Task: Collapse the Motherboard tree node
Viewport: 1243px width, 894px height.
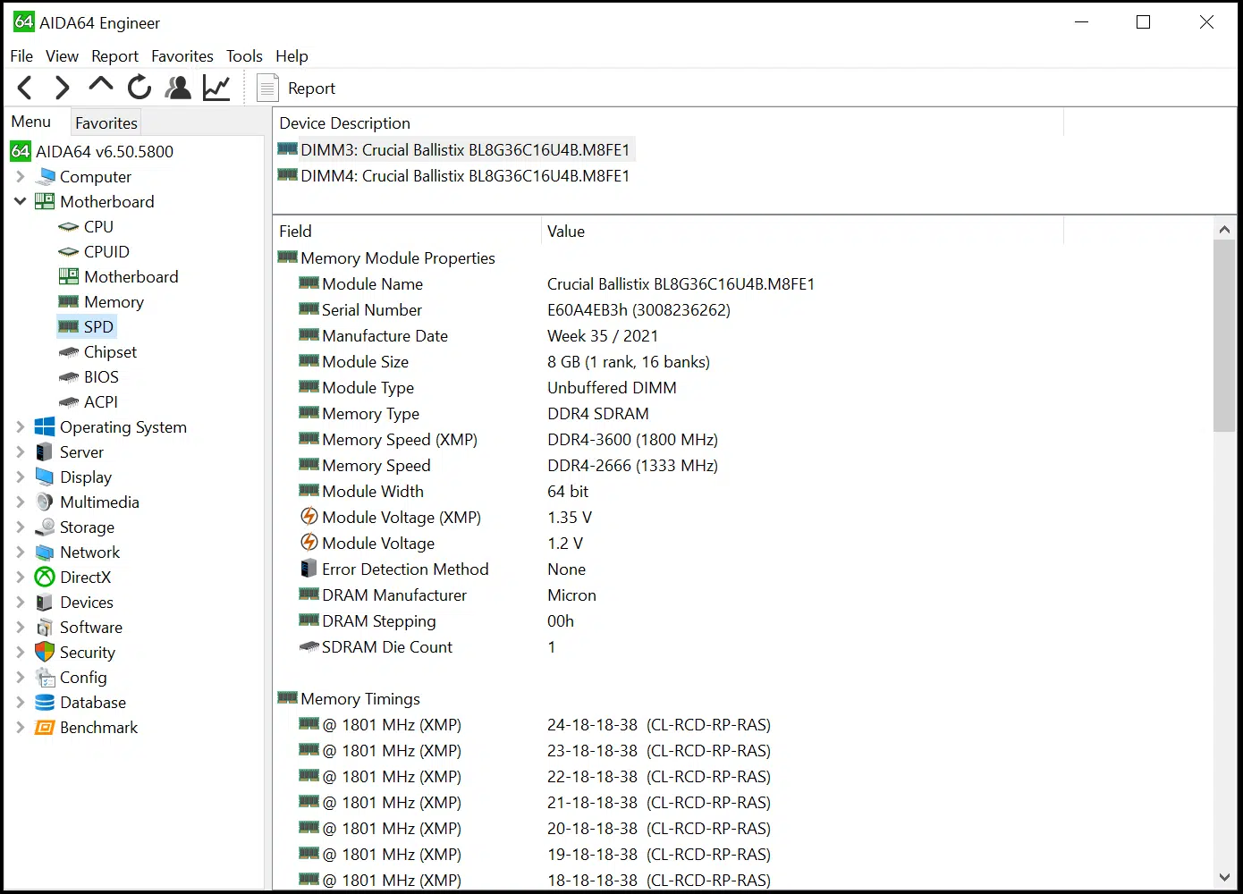Action: click(20, 202)
